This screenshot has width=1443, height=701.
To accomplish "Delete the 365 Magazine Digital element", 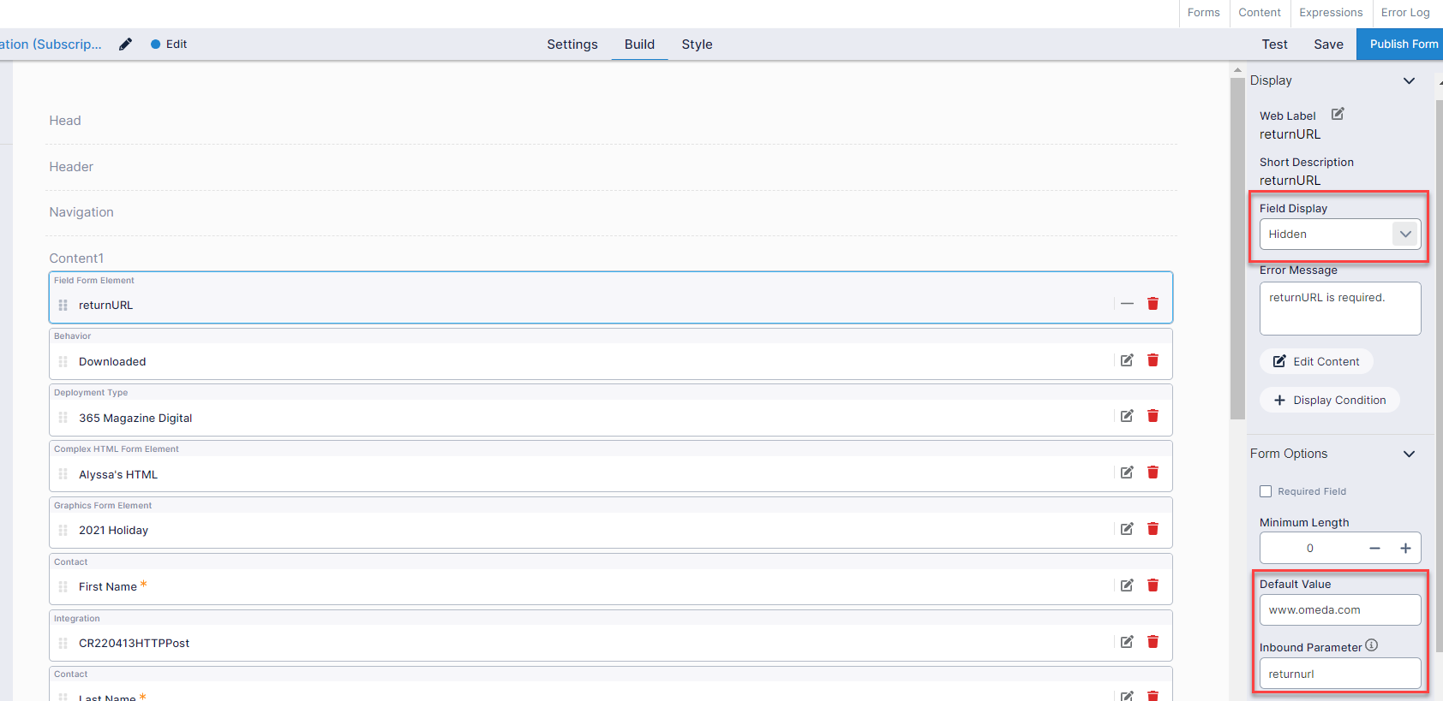I will [1153, 417].
